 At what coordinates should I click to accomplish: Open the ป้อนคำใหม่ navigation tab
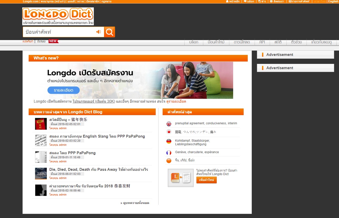click(216, 42)
